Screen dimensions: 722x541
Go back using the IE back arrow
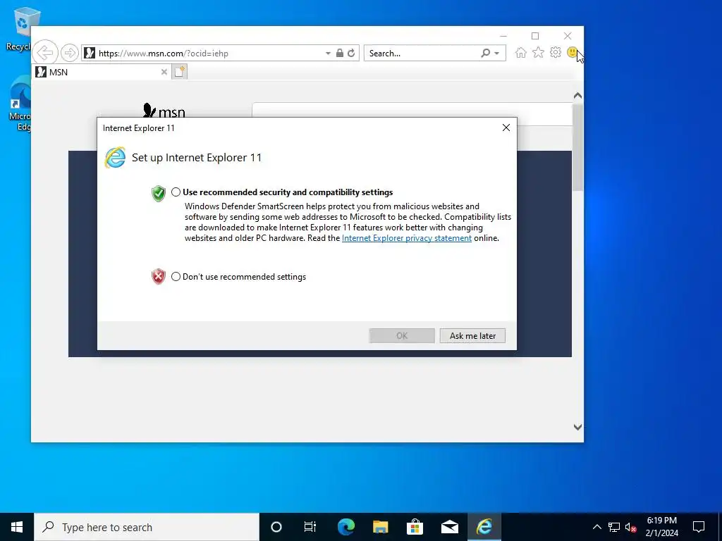coord(45,53)
